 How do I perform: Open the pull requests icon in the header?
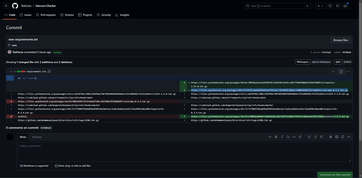pyautogui.click(x=337, y=6)
